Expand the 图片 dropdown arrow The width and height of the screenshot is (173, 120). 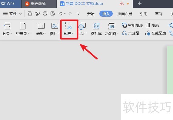click(x=59, y=33)
